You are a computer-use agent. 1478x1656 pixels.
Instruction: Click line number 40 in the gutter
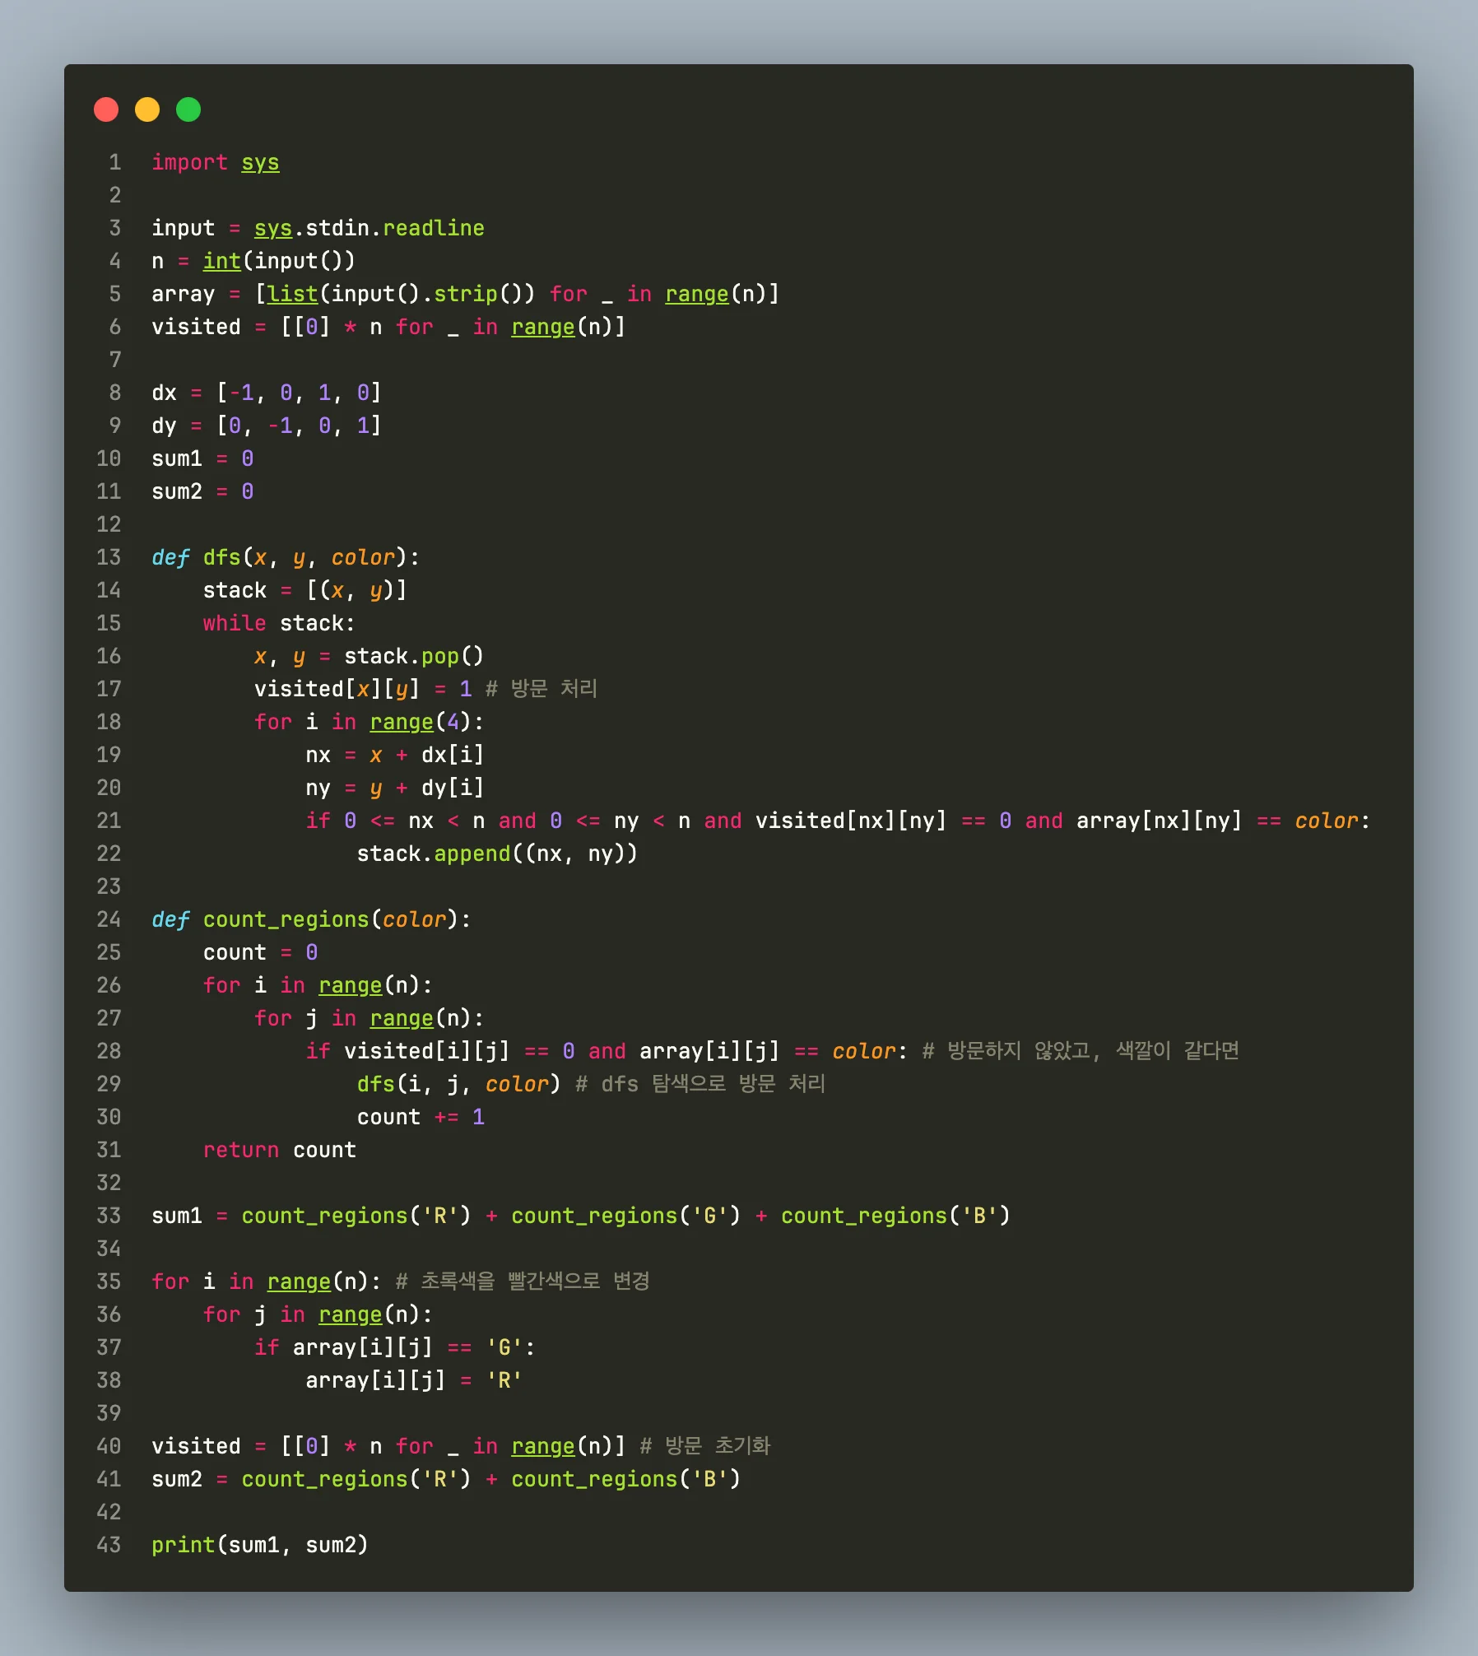109,1446
